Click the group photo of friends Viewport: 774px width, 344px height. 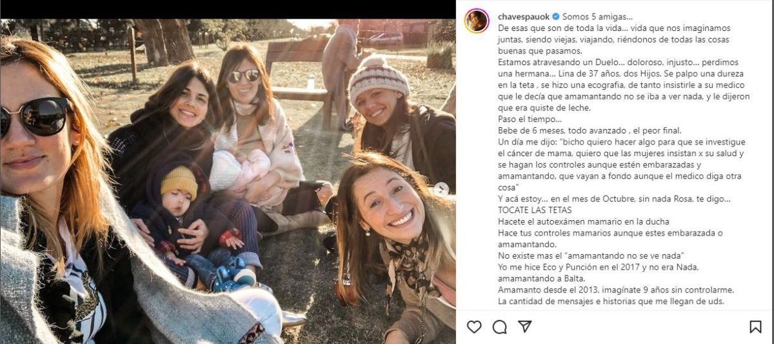tap(226, 181)
